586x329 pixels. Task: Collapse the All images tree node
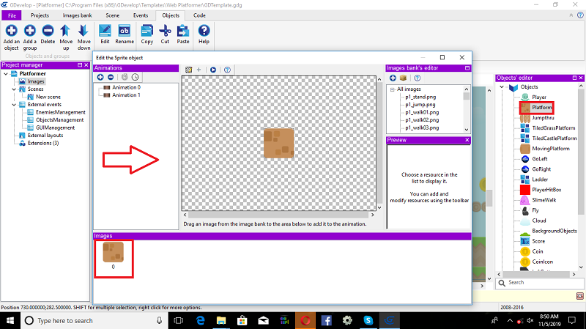click(x=392, y=89)
